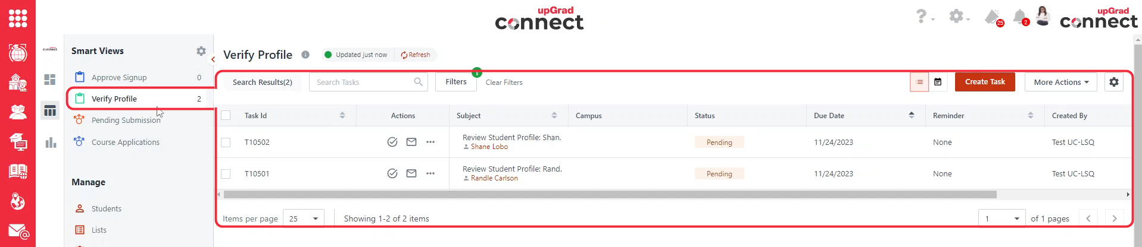This screenshot has width=1142, height=247.
Task: Click the Smart Views settings gear
Action: pyautogui.click(x=201, y=51)
